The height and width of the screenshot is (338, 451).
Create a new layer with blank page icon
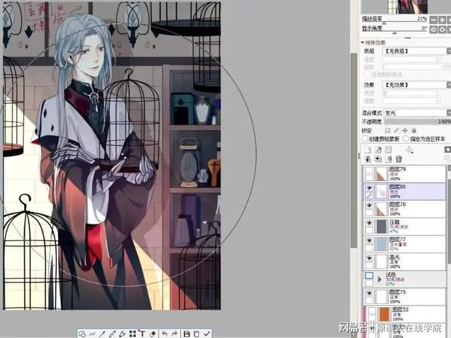[367, 150]
